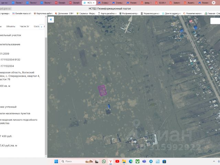Click the address bar showing pd.gov.ru
The width and height of the screenshot is (220, 165).
[5, 9]
